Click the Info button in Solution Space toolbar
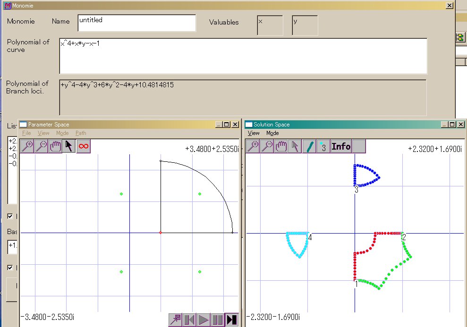Image resolution: width=467 pixels, height=327 pixels. point(341,146)
